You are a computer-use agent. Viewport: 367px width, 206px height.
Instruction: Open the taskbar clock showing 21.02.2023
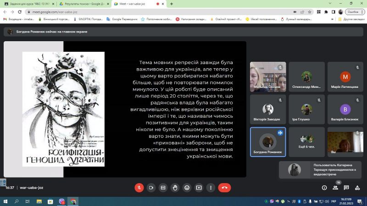(x=346, y=201)
